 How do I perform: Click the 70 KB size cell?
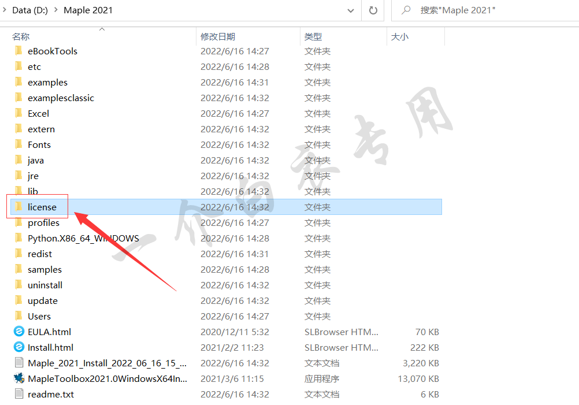427,332
